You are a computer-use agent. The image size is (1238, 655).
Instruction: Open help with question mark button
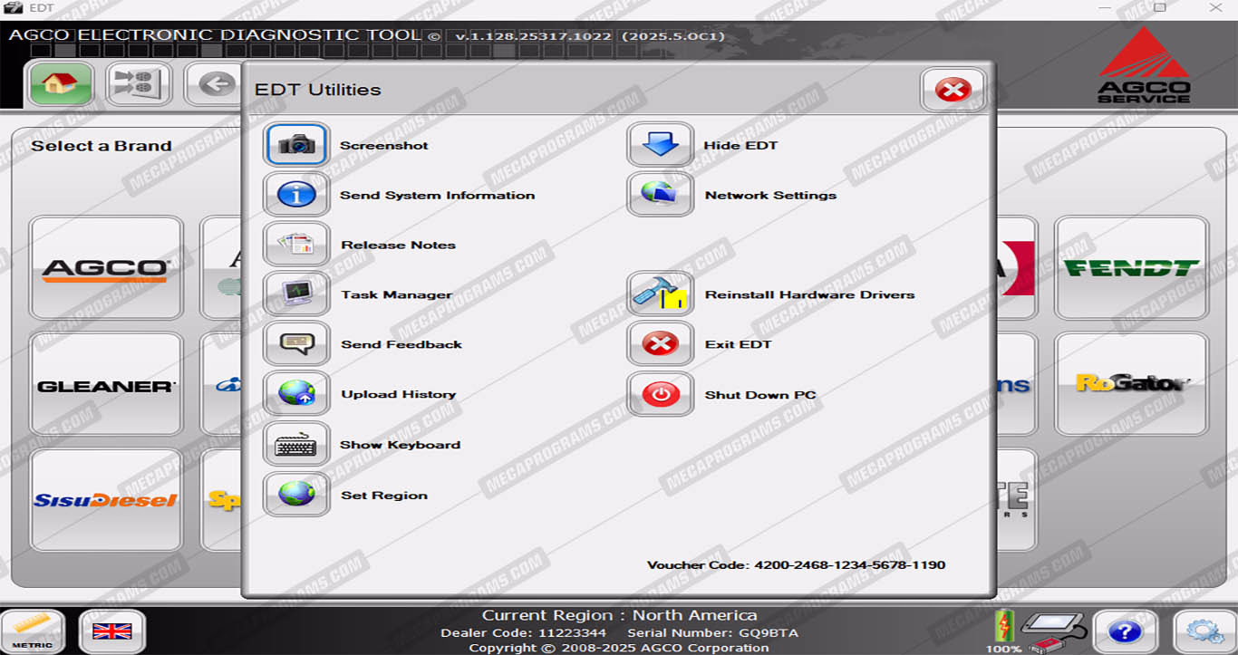tap(1125, 631)
